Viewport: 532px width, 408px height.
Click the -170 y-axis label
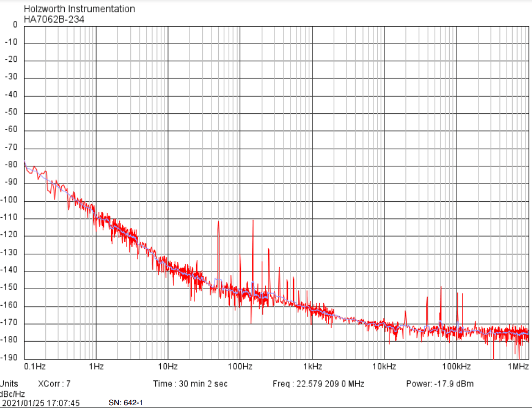click(9, 323)
